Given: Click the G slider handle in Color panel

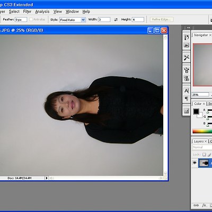Looking at the screenshot, I should click(208, 119).
